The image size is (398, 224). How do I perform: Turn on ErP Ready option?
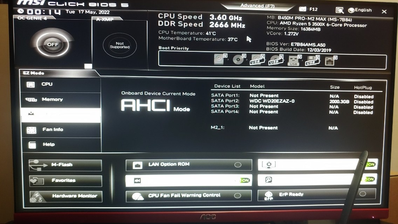coord(363,194)
